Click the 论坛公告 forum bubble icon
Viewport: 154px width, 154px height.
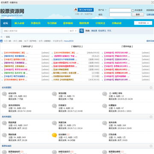click(4, 94)
